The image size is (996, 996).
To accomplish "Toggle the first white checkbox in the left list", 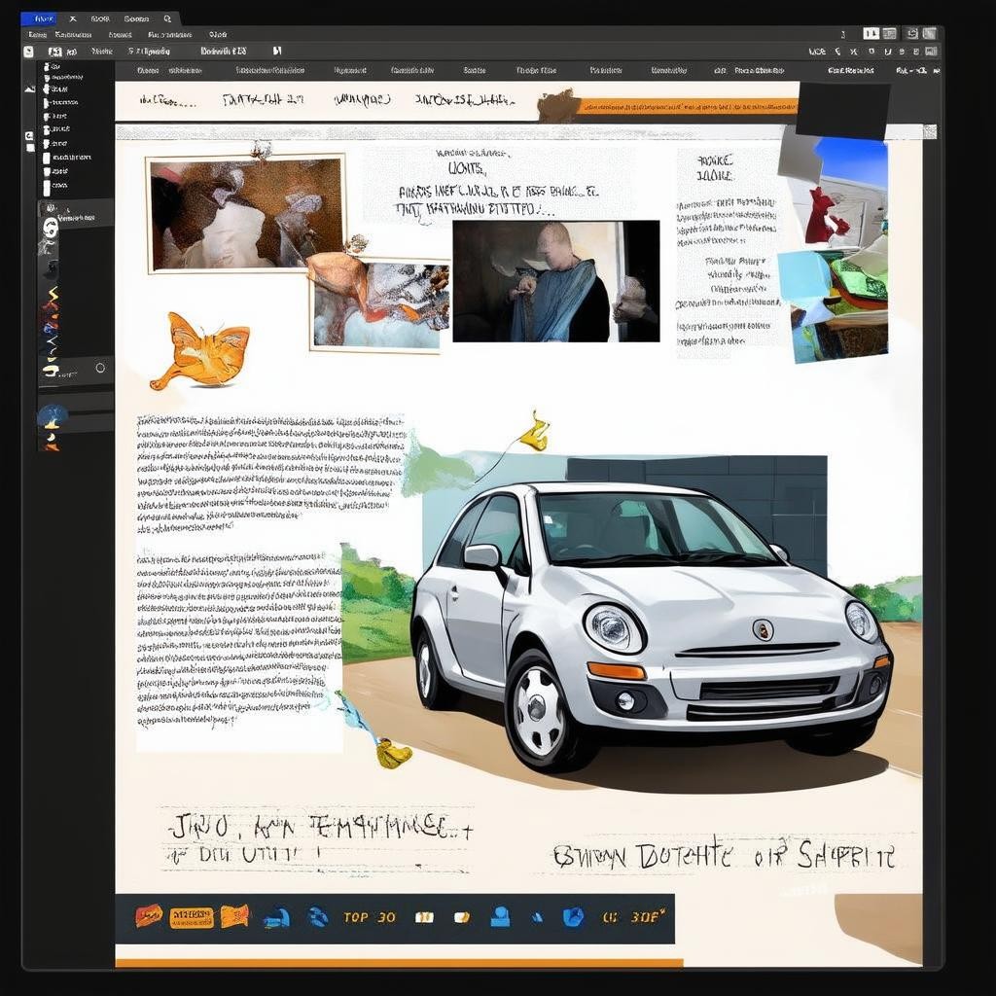I will pos(46,68).
